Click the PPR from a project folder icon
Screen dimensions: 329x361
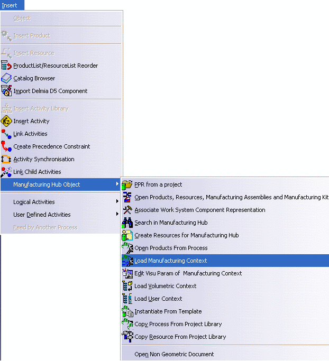pos(127,184)
